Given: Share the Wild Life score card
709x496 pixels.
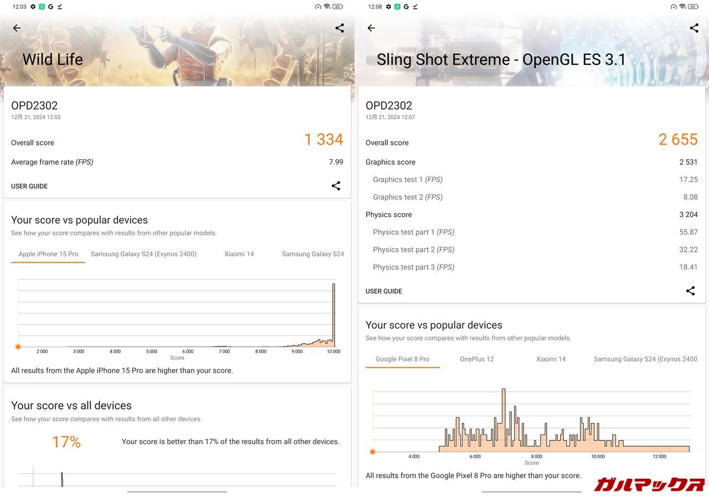Looking at the screenshot, I should pyautogui.click(x=336, y=186).
